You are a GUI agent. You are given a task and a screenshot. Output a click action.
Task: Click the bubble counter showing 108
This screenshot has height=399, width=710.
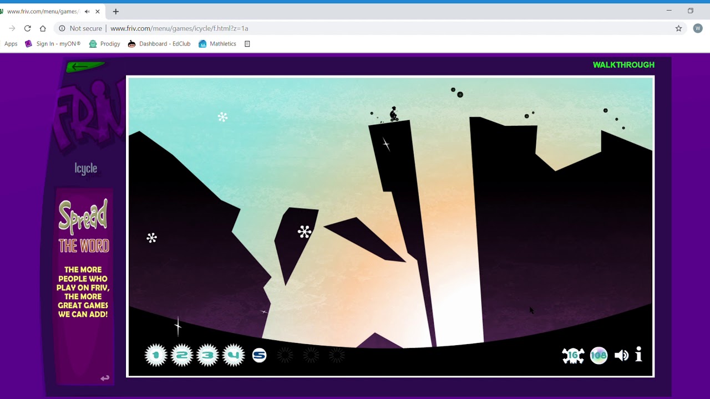click(x=599, y=355)
